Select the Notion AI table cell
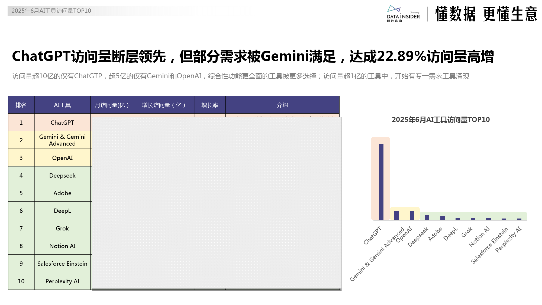The width and height of the screenshot is (542, 305). 63,246
